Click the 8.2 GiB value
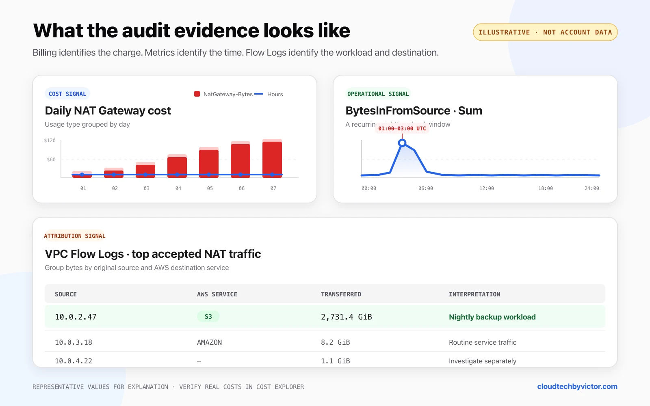This screenshot has height=406, width=650. pyautogui.click(x=336, y=342)
